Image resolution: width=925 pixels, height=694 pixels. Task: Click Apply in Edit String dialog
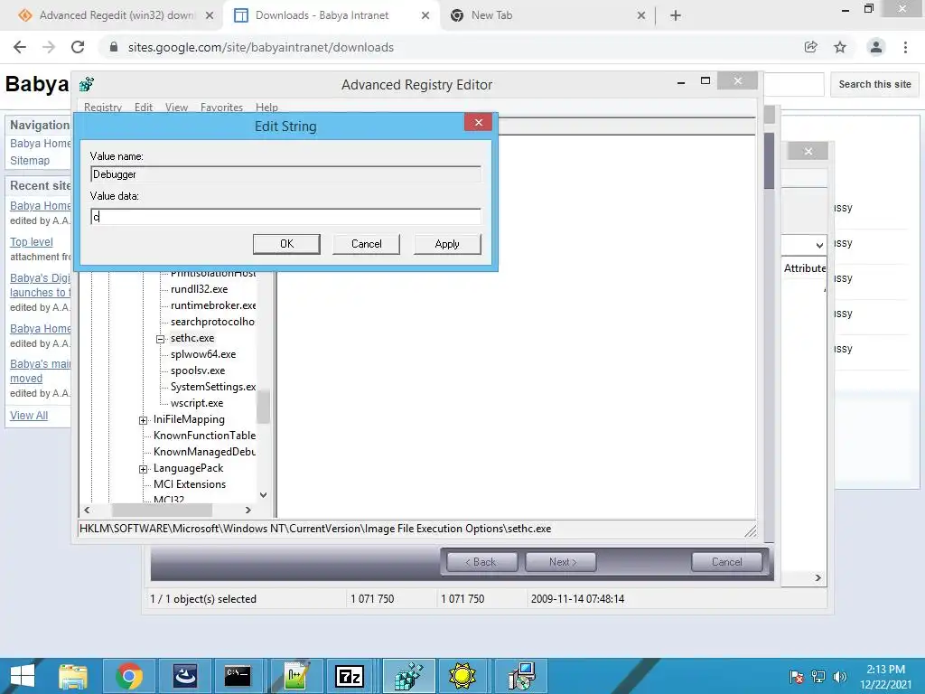[x=447, y=244]
